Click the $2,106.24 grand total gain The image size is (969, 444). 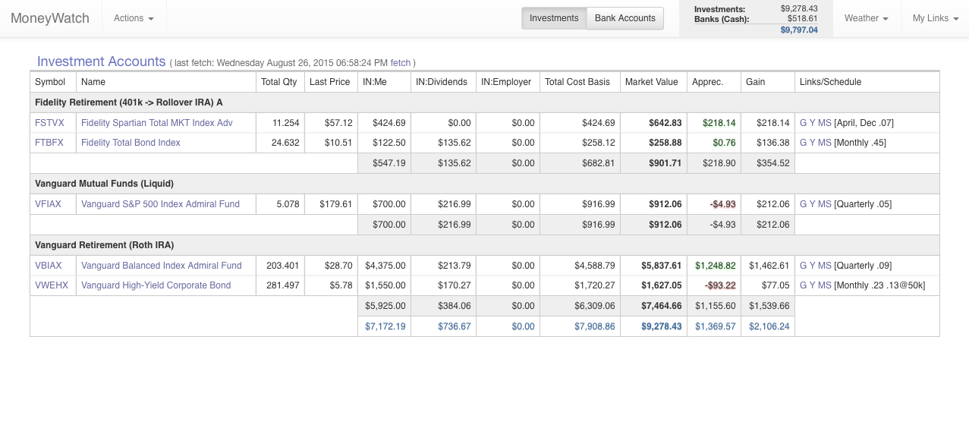coord(769,326)
